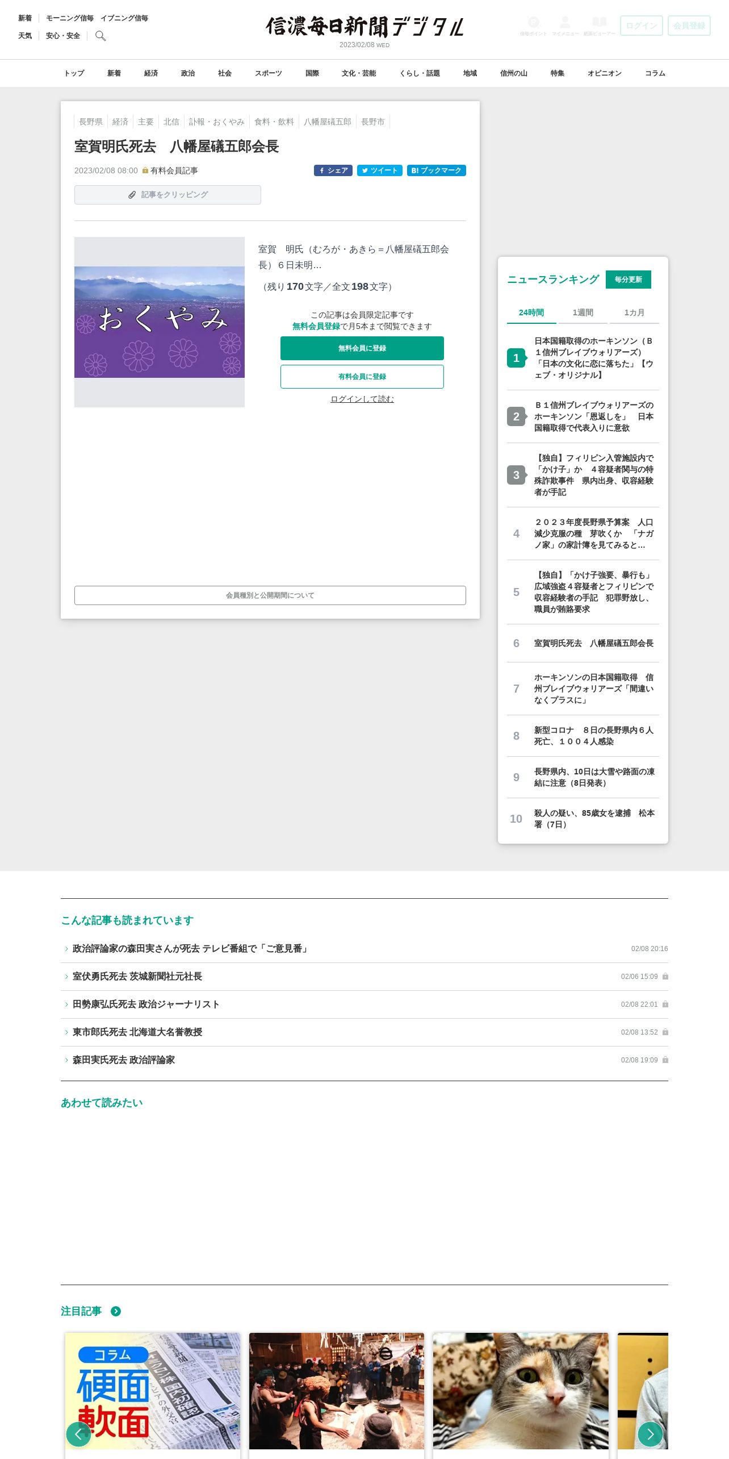
Task: Open スポーツ in the navigation bar
Action: 269,73
